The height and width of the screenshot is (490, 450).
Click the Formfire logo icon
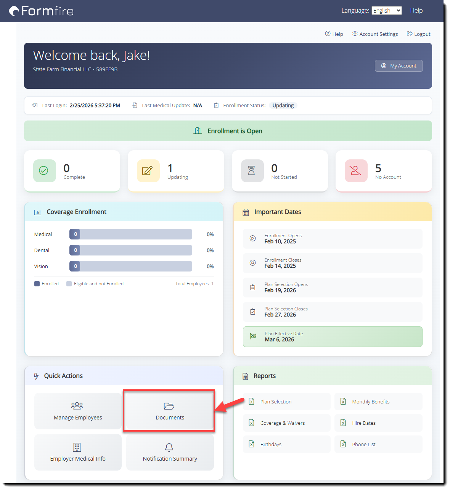pyautogui.click(x=14, y=11)
